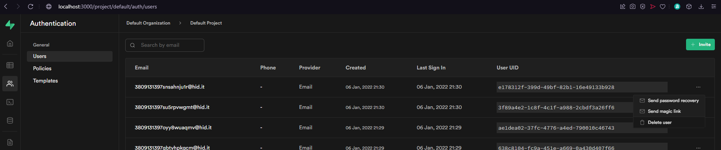Go back in browser history
The height and width of the screenshot is (150, 721).
[6, 7]
